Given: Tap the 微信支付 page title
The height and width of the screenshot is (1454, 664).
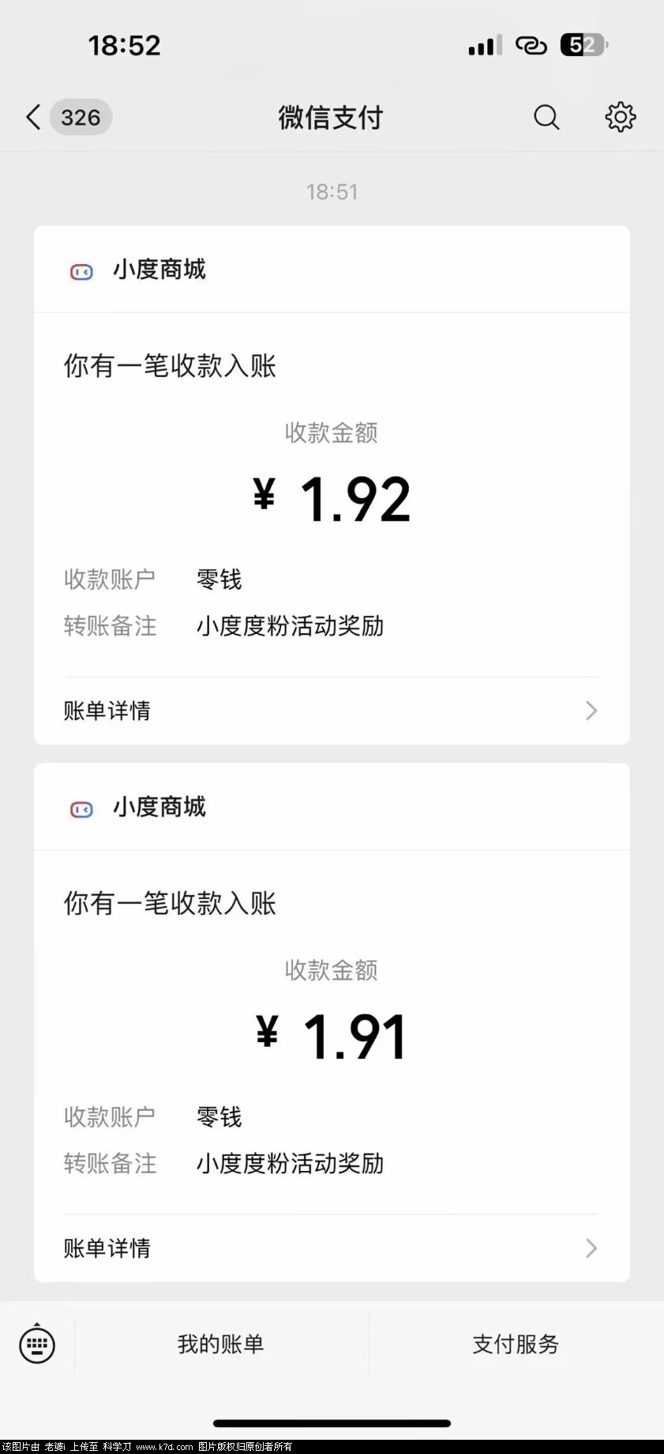Looking at the screenshot, I should [331, 118].
